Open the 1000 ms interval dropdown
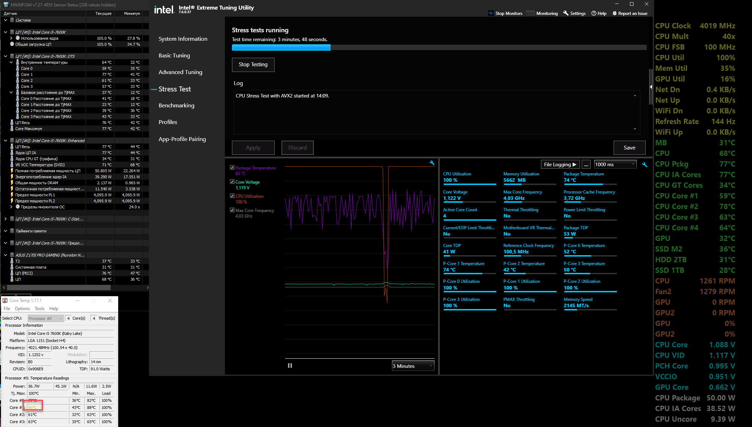Screen dimensions: 752x427 (x=615, y=164)
